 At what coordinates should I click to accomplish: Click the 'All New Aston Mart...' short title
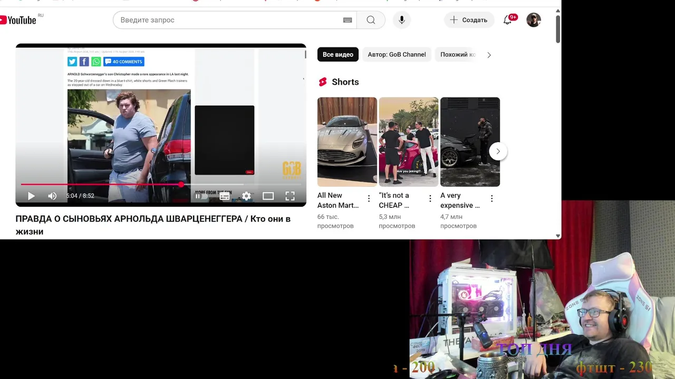pyautogui.click(x=338, y=201)
